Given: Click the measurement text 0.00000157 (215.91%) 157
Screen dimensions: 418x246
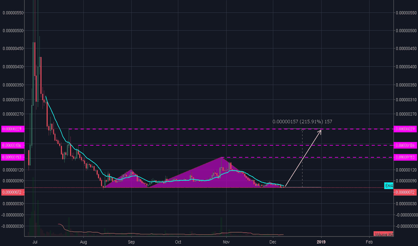Looking at the screenshot, I should pos(302,122).
